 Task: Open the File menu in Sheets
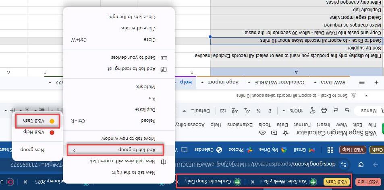point(372,125)
